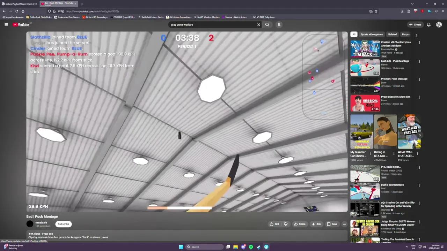Open the Windows Start button

[181, 247]
